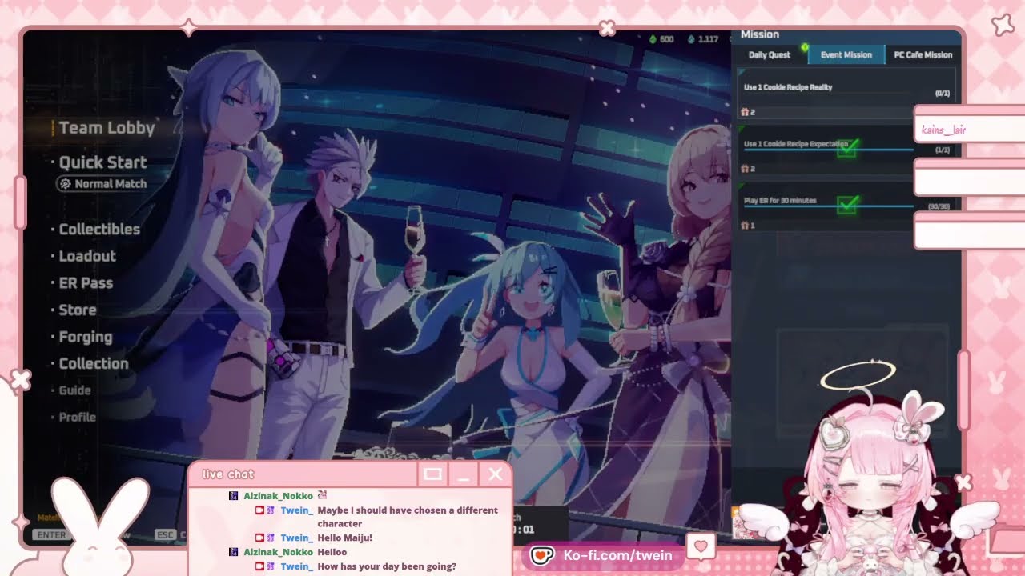Click the ENTER key hint
Viewport: 1025px width, 576px height.
click(x=51, y=534)
